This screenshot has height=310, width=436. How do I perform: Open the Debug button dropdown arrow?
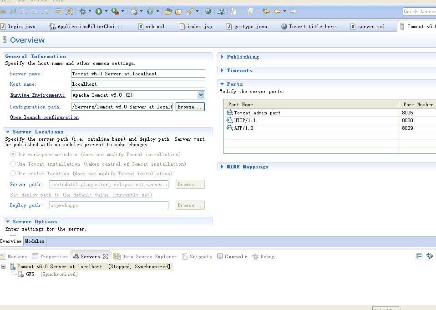click(x=90, y=11)
